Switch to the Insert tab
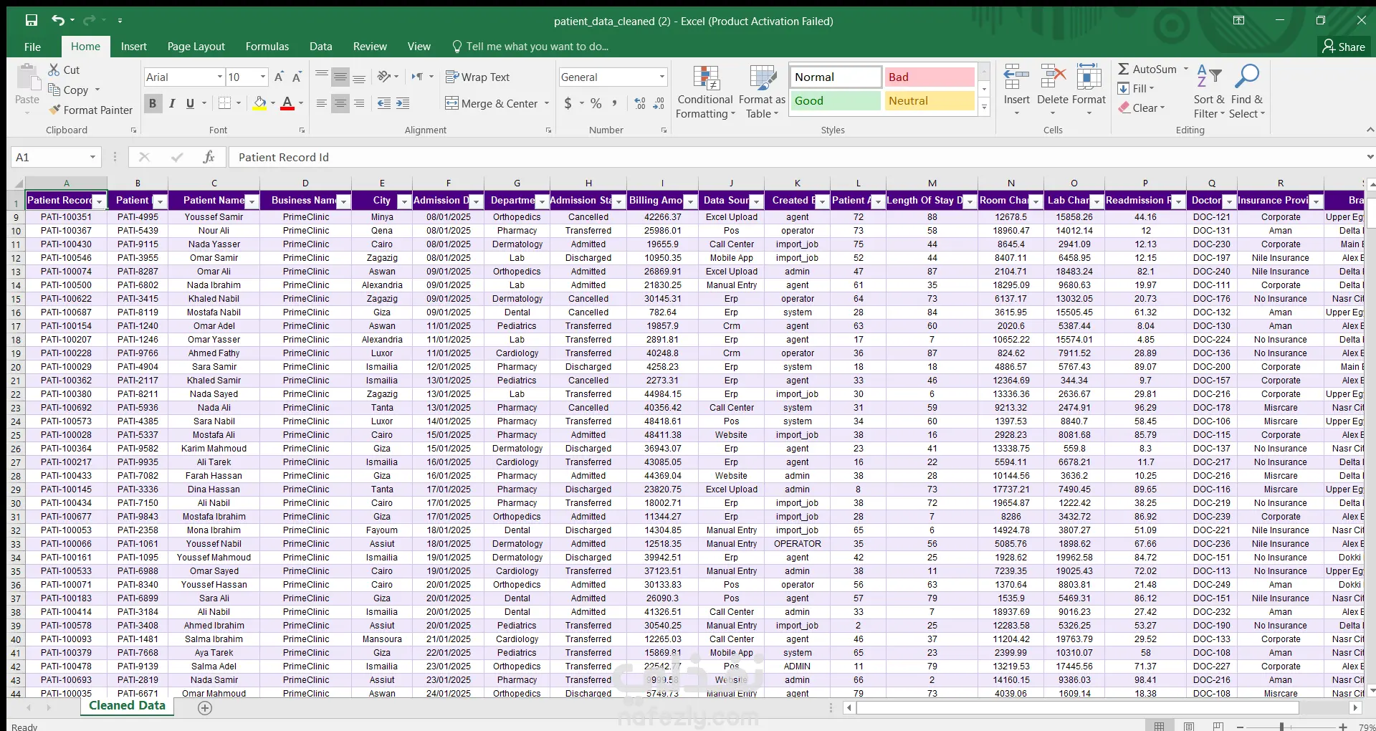The width and height of the screenshot is (1376, 731). 133,47
